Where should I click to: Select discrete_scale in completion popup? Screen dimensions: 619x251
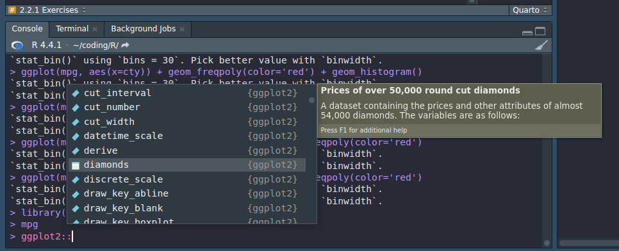click(187, 179)
